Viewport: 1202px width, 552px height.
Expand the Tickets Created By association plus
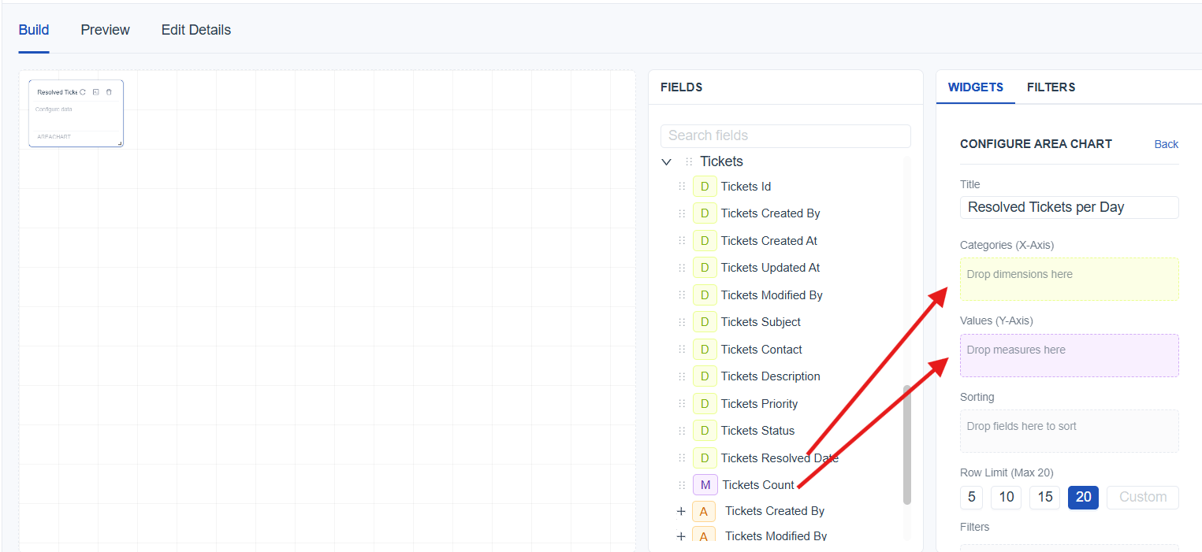[681, 511]
